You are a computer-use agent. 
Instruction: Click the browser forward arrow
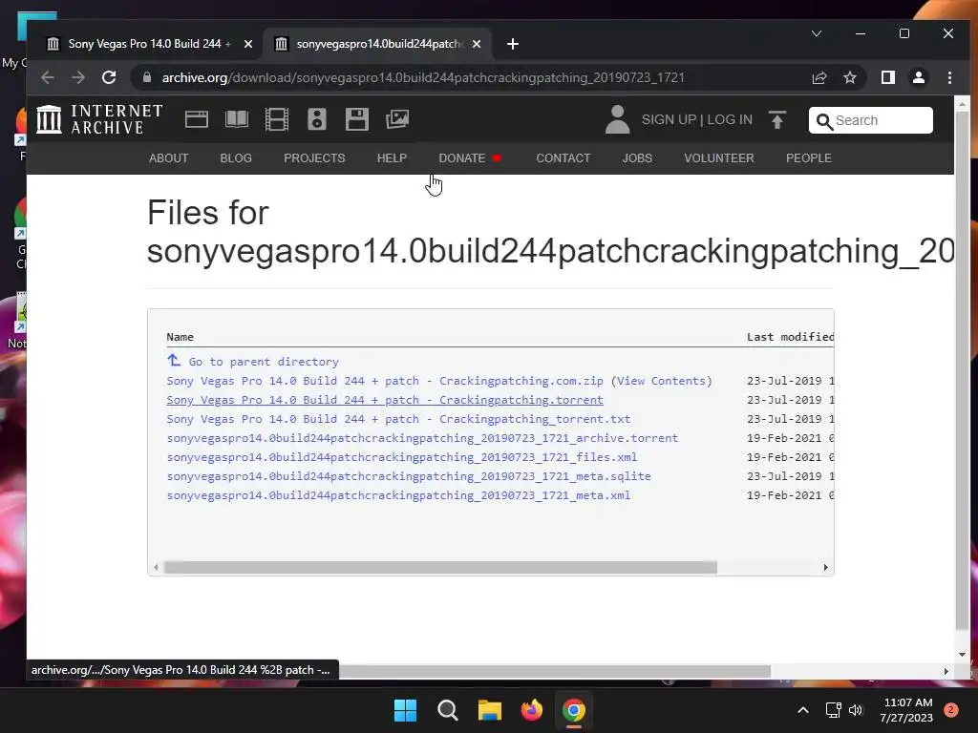78,77
